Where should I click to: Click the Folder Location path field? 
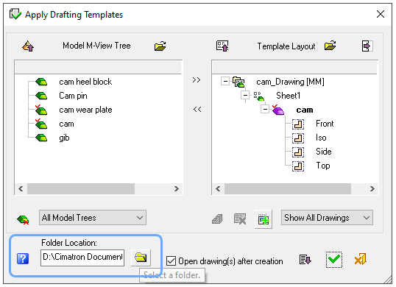pyautogui.click(x=82, y=258)
